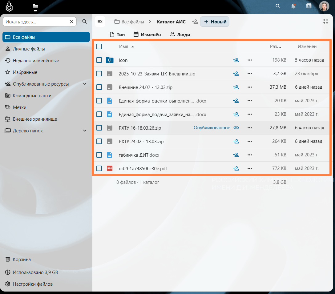
Task: Switch to grid view icon
Action: point(325,22)
